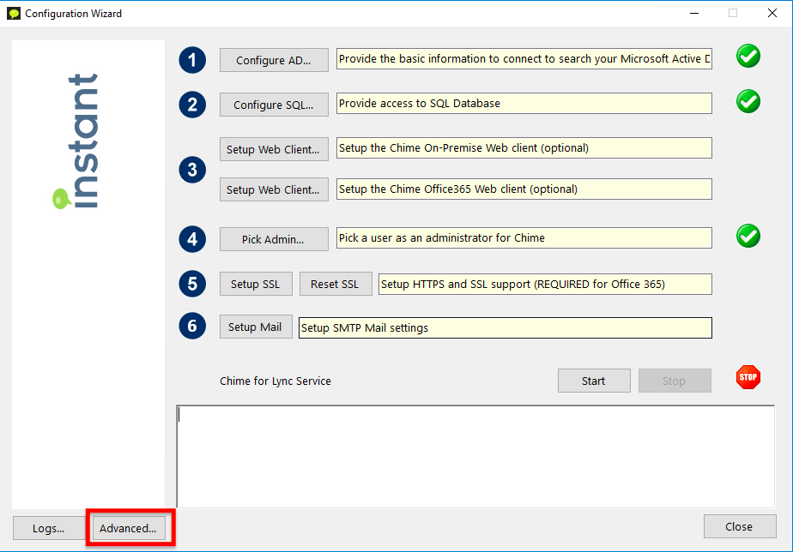Open the Pick Admin dialog
The width and height of the screenshot is (793, 552).
(x=274, y=239)
